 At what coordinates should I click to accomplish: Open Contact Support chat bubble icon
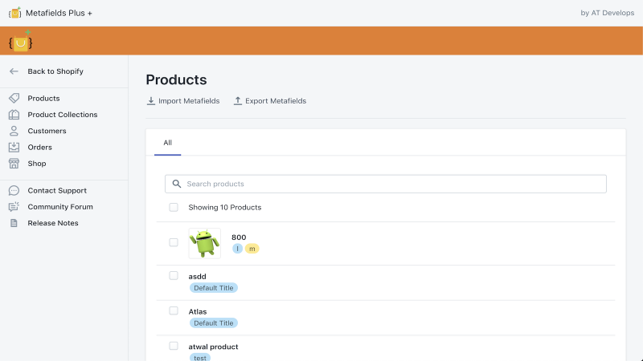tap(14, 190)
